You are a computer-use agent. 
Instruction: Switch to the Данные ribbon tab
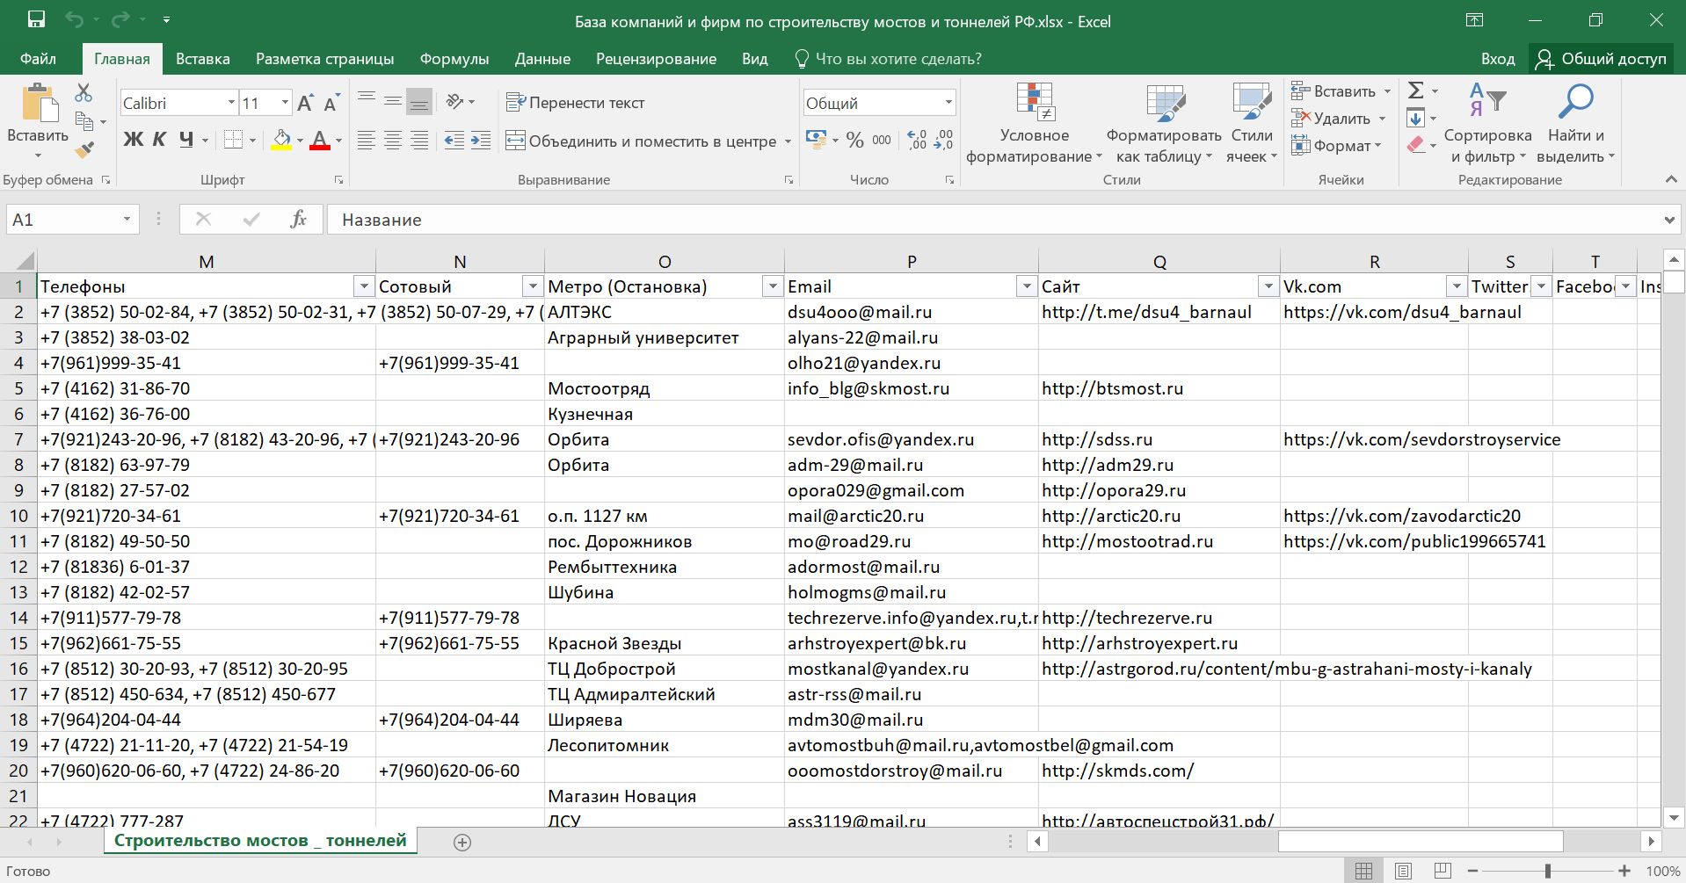click(542, 59)
